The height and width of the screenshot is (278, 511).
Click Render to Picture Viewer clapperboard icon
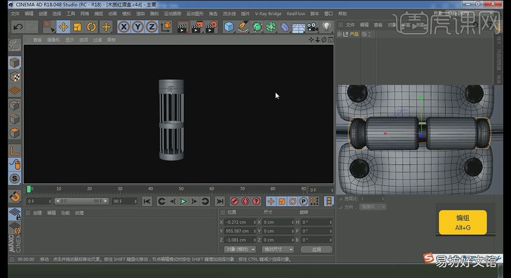pos(197,27)
